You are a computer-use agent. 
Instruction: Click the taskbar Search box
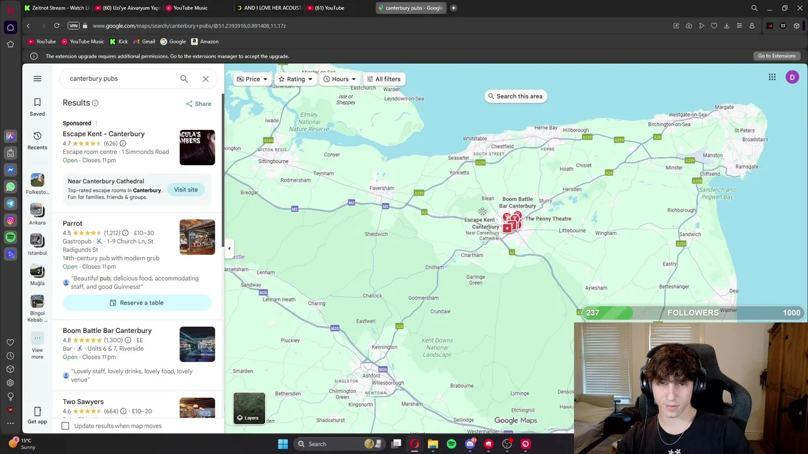339,444
